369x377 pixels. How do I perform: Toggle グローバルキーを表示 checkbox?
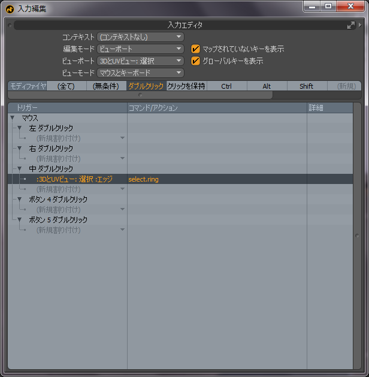coord(195,61)
